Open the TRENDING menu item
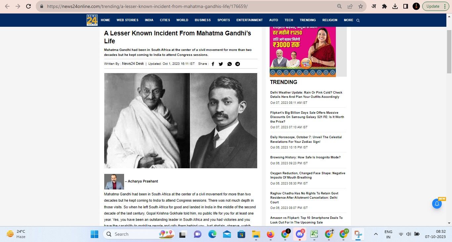The width and height of the screenshot is (452, 242). point(307,20)
